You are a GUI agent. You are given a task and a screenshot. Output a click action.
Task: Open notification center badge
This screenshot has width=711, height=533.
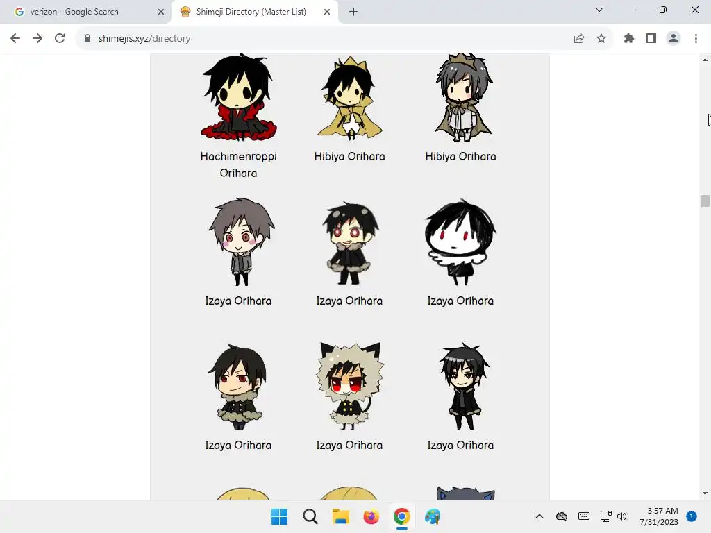pos(692,516)
